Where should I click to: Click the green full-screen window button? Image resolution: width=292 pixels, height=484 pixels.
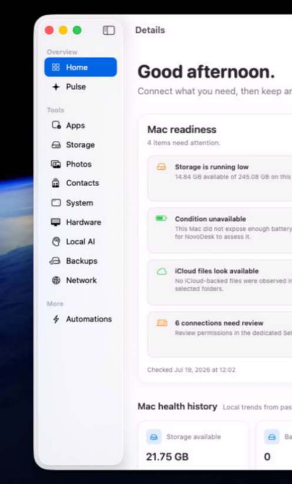pyautogui.click(x=77, y=31)
